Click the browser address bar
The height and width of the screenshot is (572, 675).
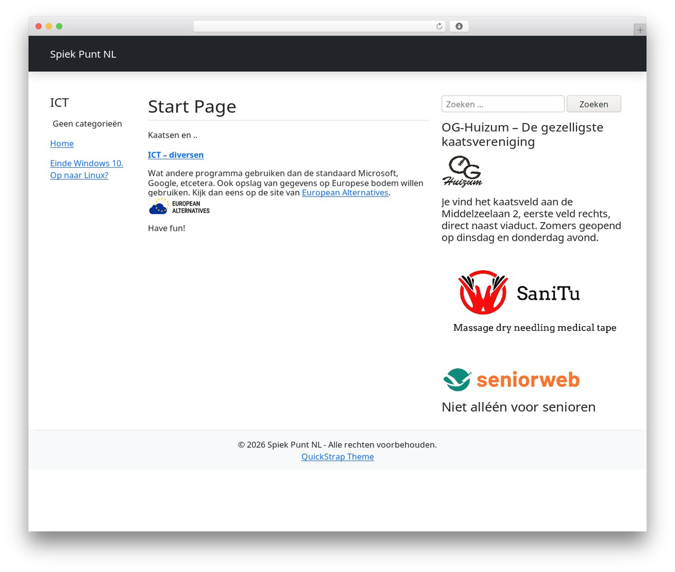click(320, 26)
